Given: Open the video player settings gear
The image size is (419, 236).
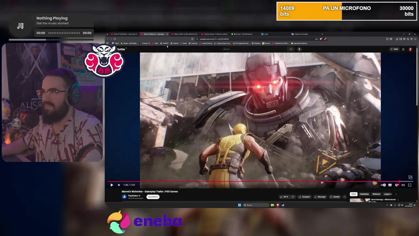Looking at the screenshot, I should pos(397,185).
